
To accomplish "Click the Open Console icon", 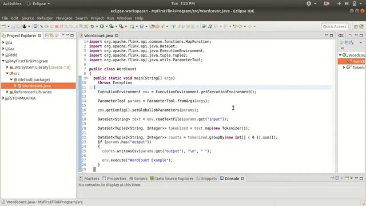I will coord(347,178).
